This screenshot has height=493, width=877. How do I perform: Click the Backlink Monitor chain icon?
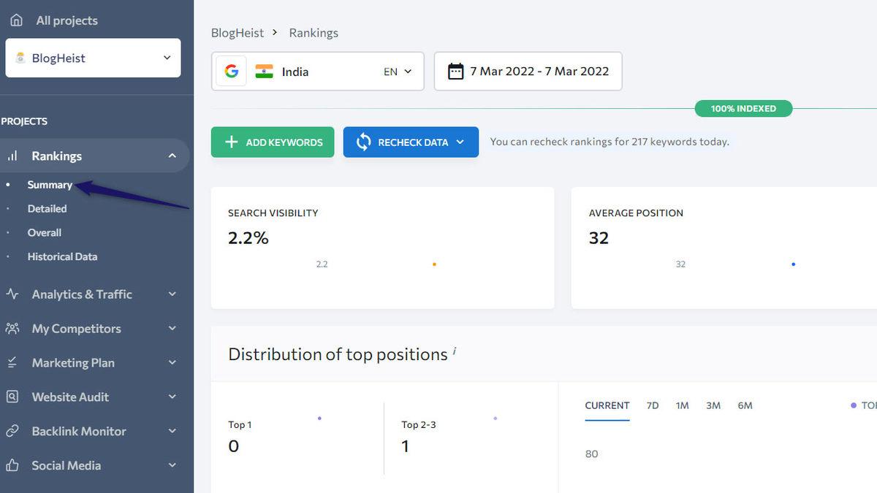tap(12, 432)
